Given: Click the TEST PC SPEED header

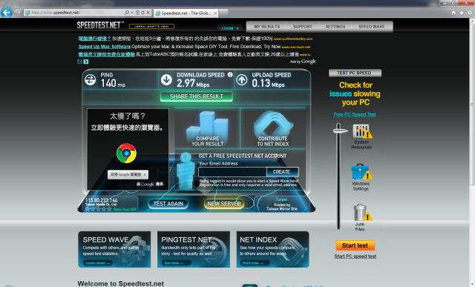Looking at the screenshot, I should coord(355,73).
